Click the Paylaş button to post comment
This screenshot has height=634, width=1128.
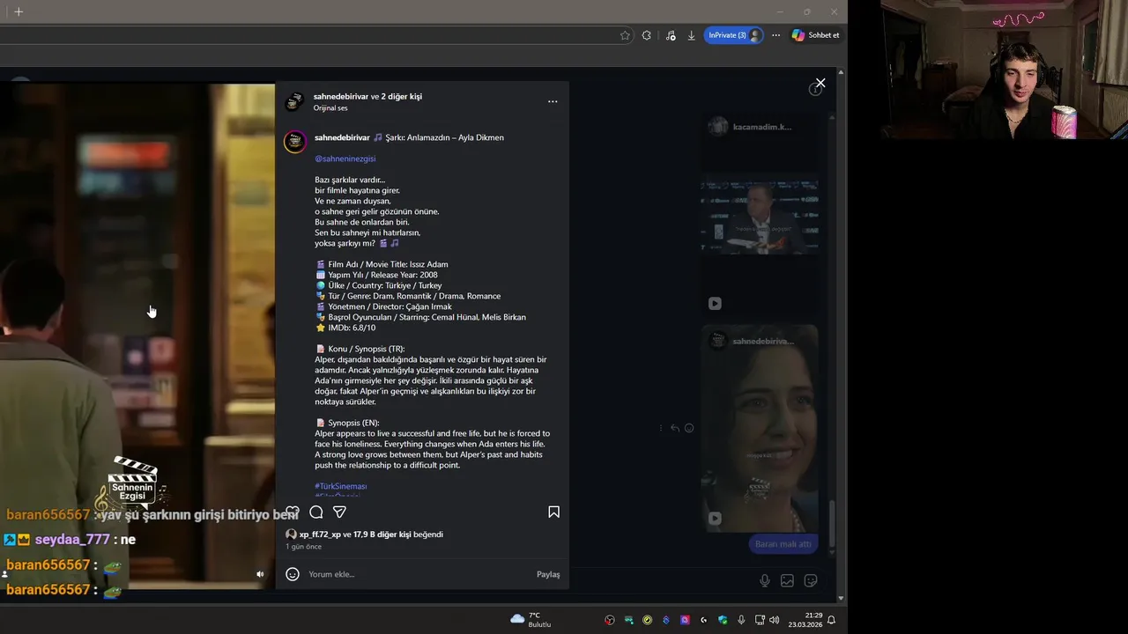pyautogui.click(x=548, y=574)
